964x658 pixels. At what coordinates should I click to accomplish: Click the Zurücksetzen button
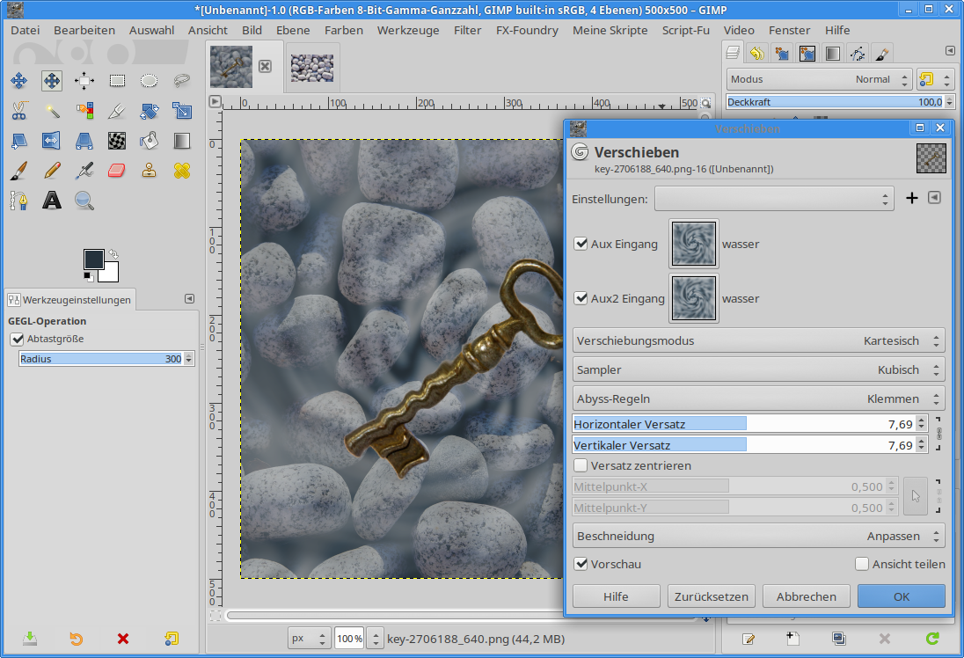[711, 596]
